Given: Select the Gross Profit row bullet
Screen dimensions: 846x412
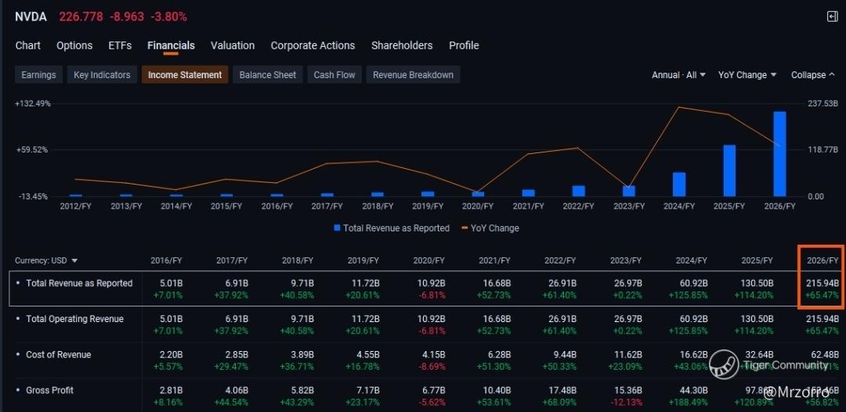Looking at the screenshot, I should [x=18, y=390].
